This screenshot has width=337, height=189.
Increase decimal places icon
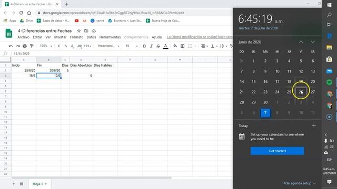click(80, 46)
